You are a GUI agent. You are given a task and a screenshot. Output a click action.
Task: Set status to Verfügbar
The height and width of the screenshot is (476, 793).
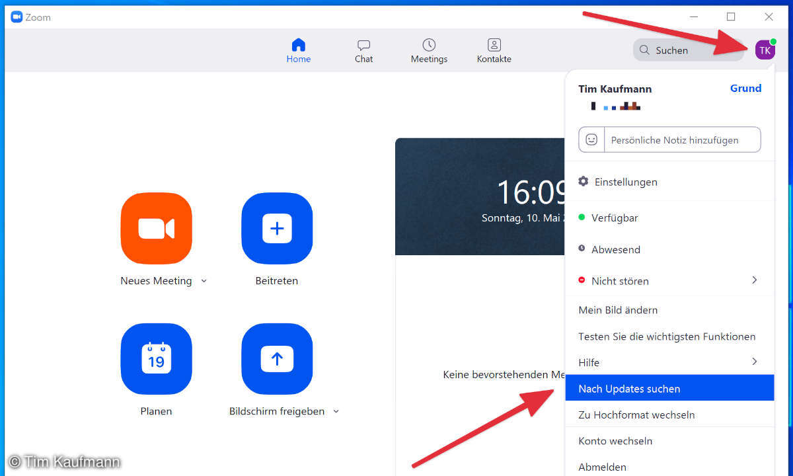(669, 218)
